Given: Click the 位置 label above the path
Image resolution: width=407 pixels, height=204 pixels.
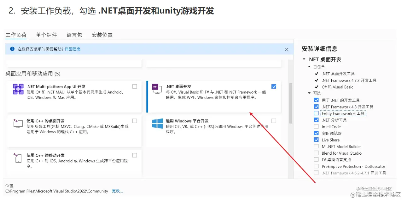Looking at the screenshot, I should (x=9, y=186).
